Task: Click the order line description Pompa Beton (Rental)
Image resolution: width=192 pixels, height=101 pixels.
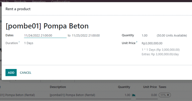Action: [x=72, y=95]
